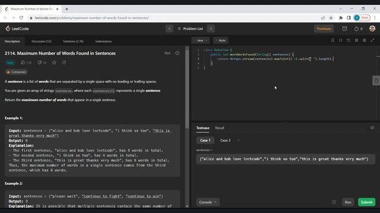Click the share page icon in address bar
The width and height of the screenshot is (380, 213).
[x=323, y=18]
